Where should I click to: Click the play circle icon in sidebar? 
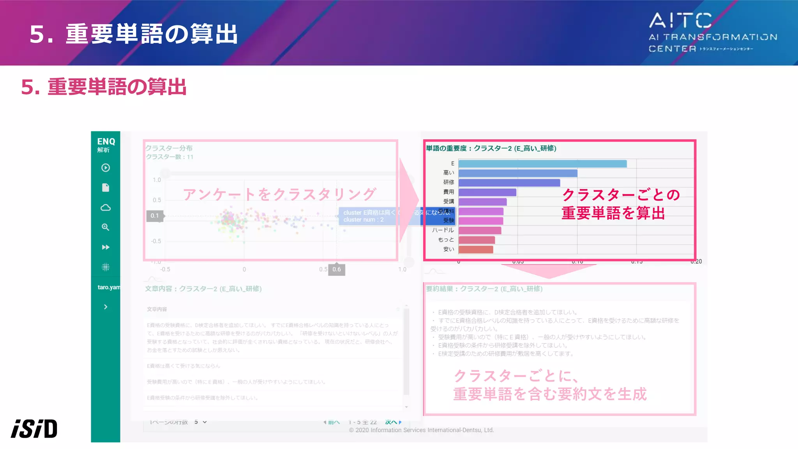106,168
